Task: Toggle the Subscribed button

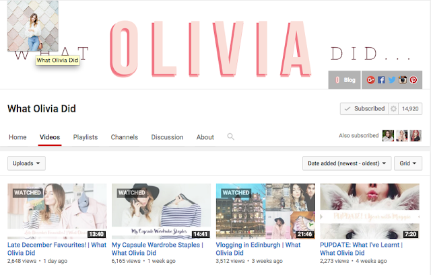Action: 364,109
